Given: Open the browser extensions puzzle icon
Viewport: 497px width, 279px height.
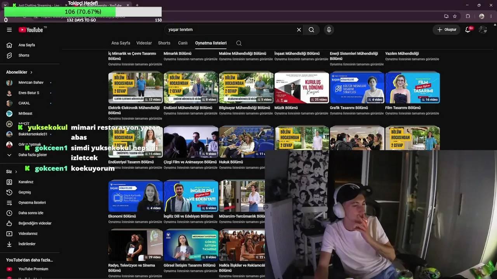Looking at the screenshot, I should pyautogui.click(x=468, y=16).
